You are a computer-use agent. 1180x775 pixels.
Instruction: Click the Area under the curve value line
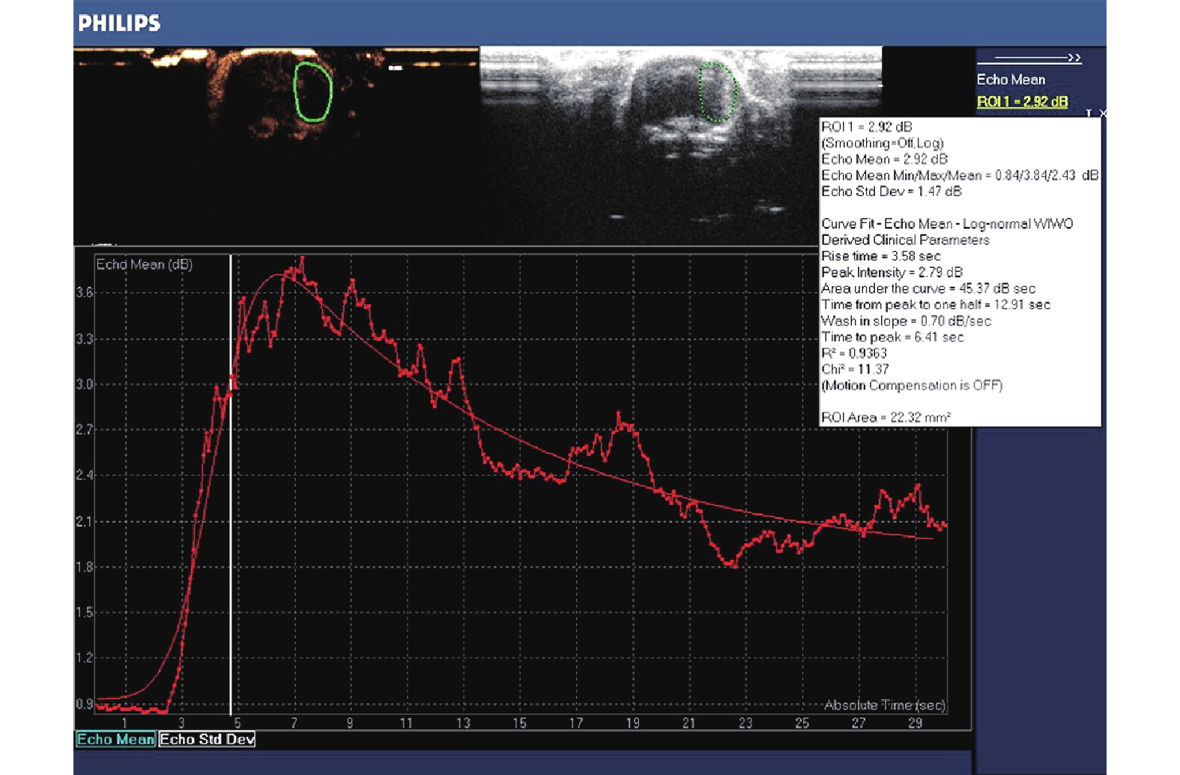(x=928, y=288)
